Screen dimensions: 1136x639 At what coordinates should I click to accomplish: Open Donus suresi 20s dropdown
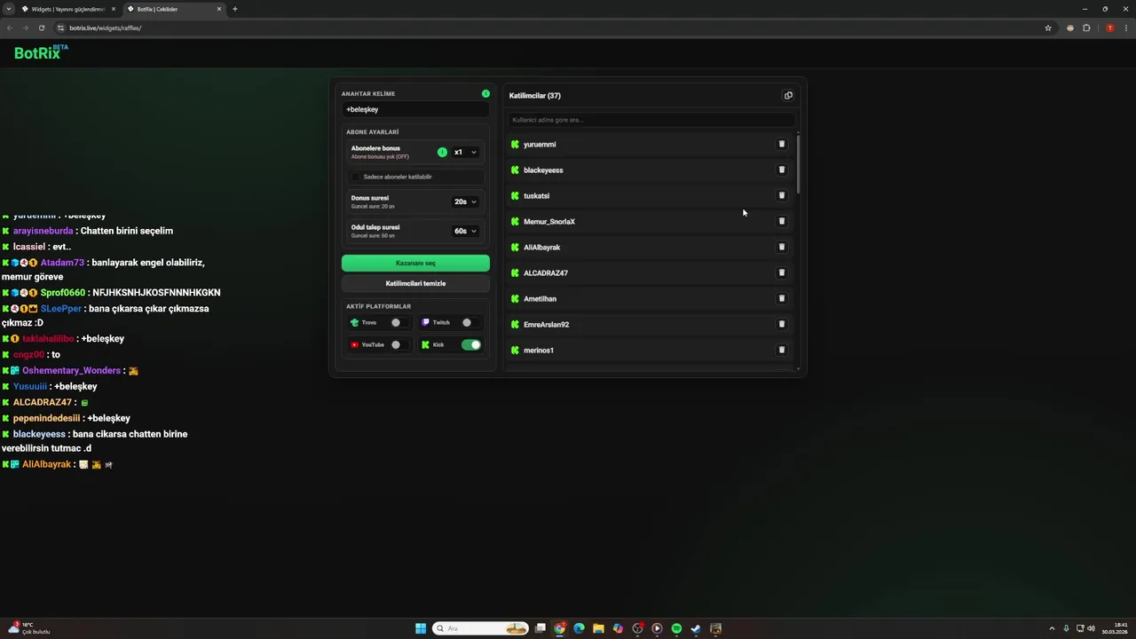(466, 201)
